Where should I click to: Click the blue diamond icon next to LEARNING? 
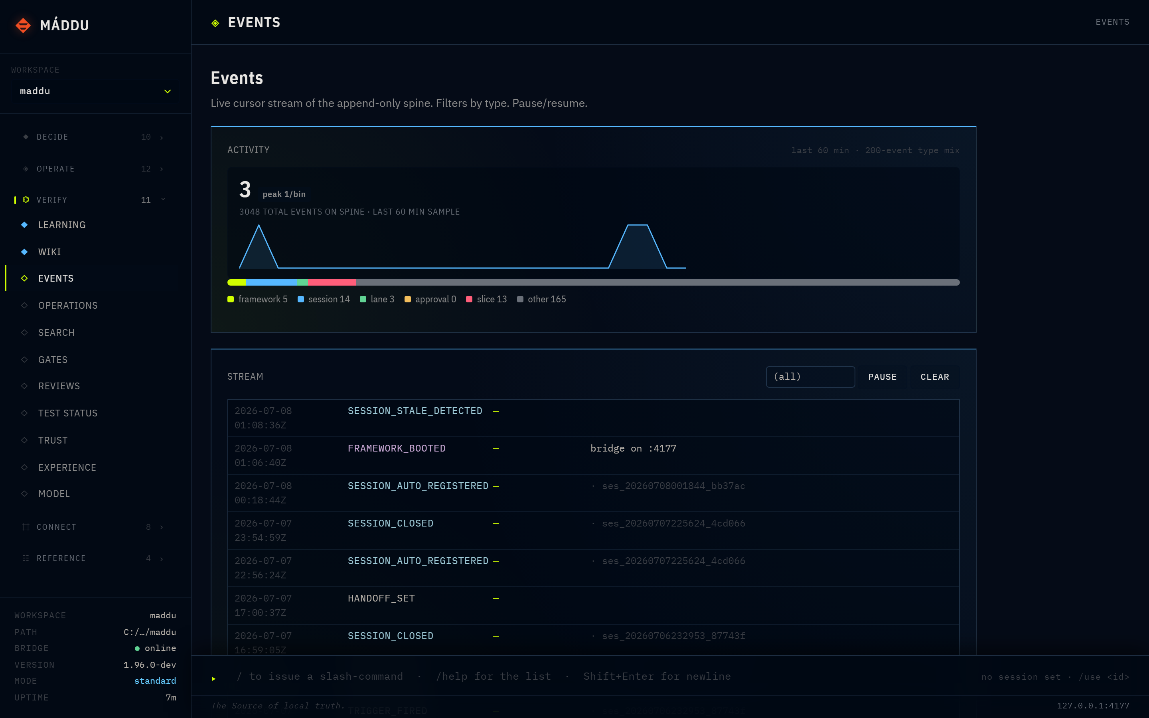(x=24, y=225)
